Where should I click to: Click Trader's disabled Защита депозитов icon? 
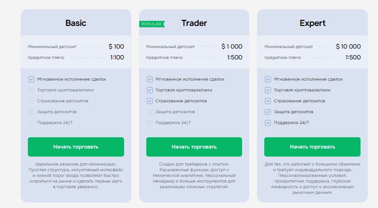point(150,112)
